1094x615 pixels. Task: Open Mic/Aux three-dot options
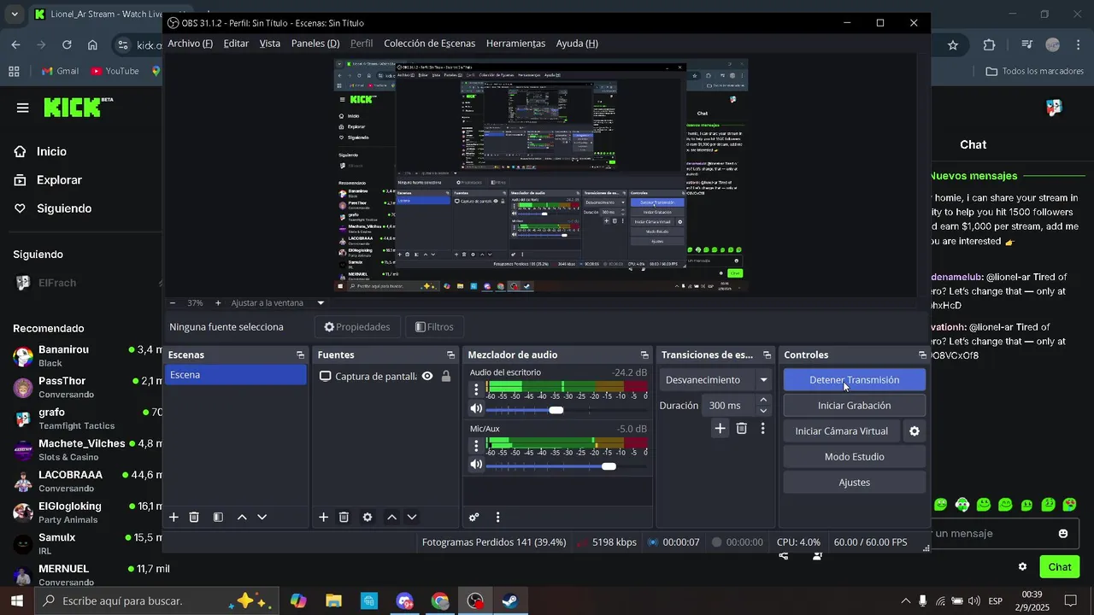coord(476,445)
